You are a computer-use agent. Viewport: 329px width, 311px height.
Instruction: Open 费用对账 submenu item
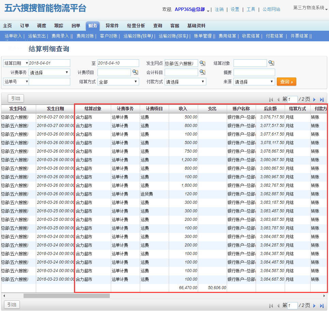click(85, 36)
